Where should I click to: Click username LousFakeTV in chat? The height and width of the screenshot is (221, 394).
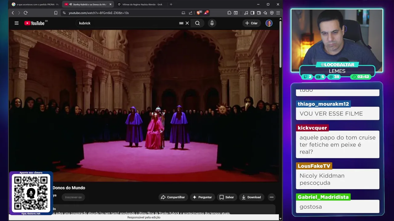point(314,166)
